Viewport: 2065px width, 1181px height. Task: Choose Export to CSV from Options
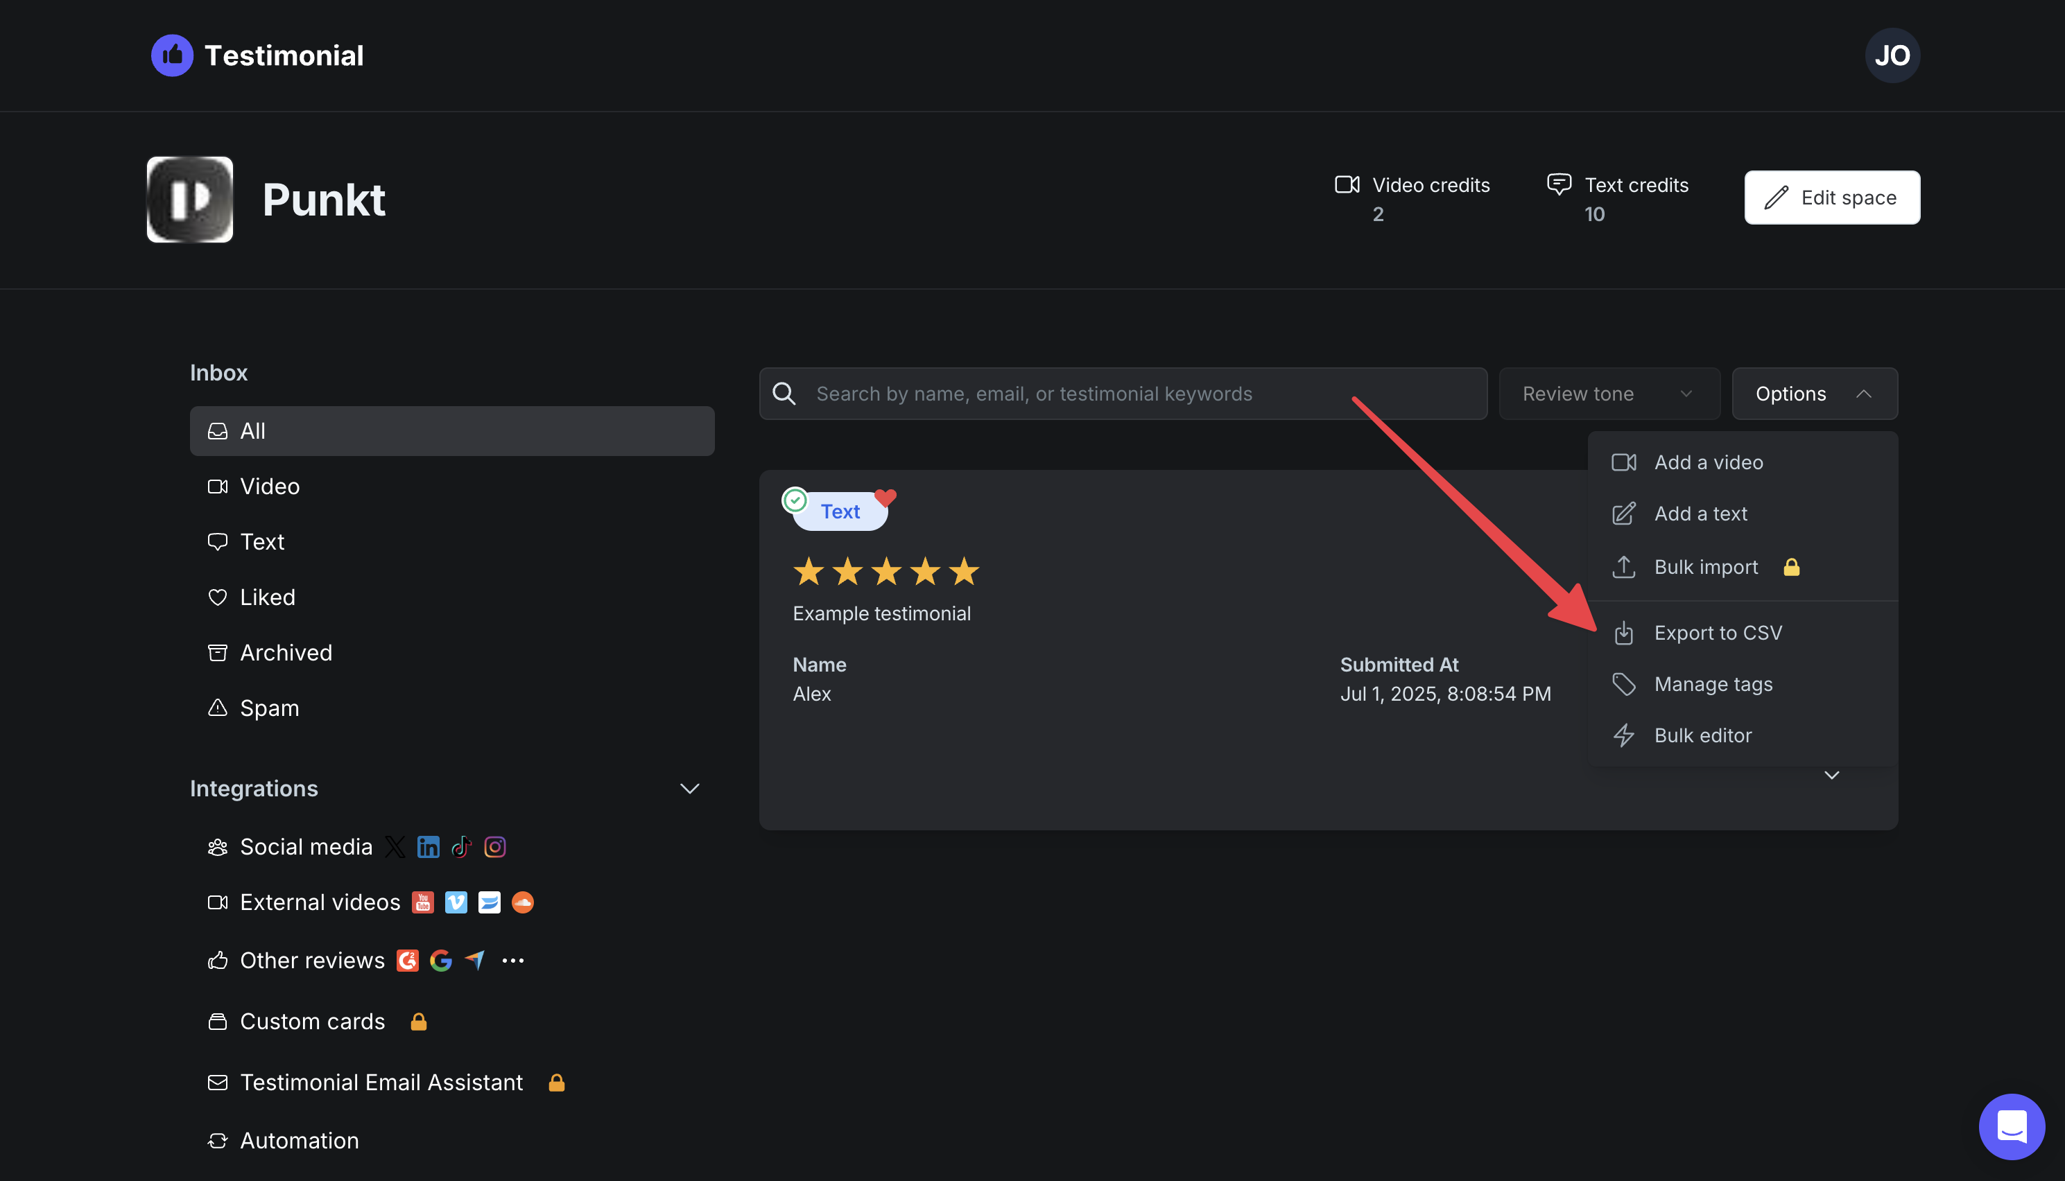[1742, 633]
